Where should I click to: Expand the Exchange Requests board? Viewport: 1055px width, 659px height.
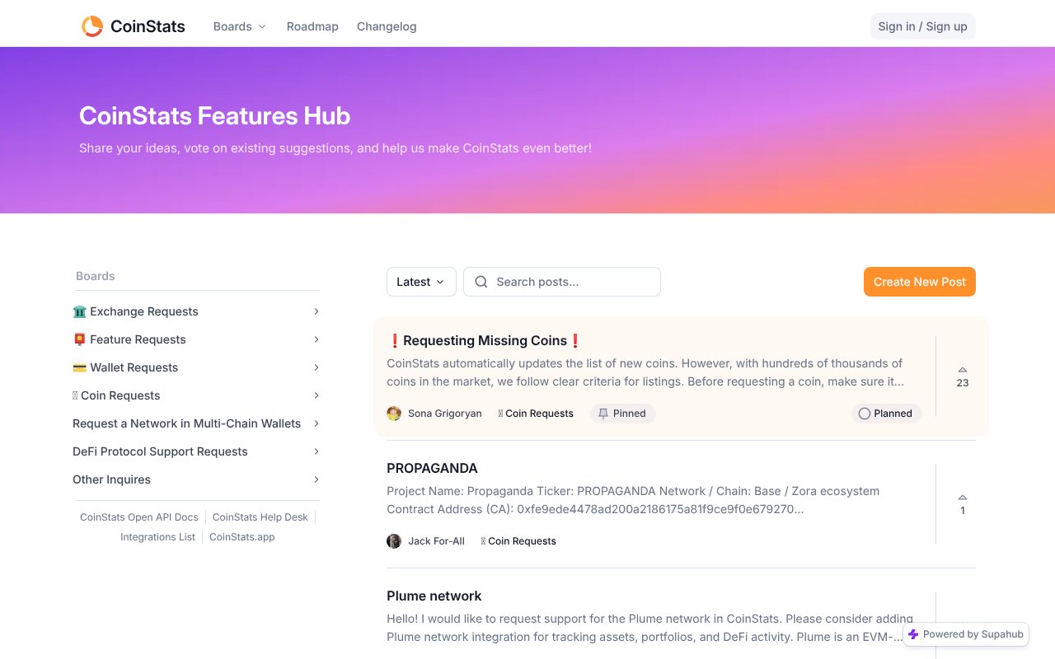coord(316,311)
